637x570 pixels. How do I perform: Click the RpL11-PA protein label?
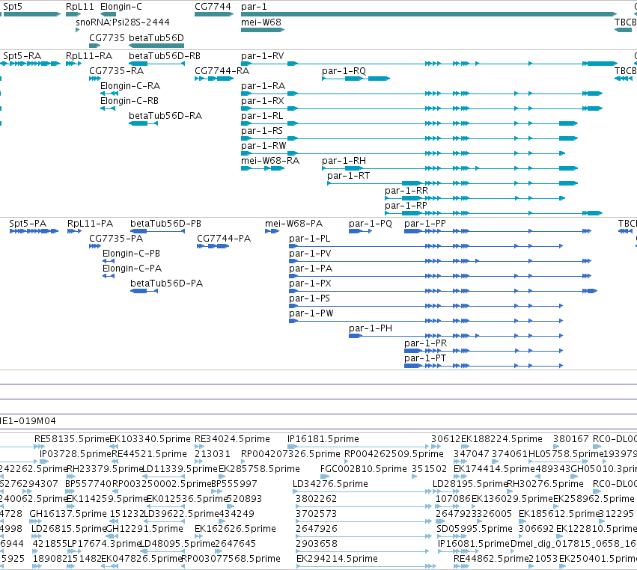(90, 224)
